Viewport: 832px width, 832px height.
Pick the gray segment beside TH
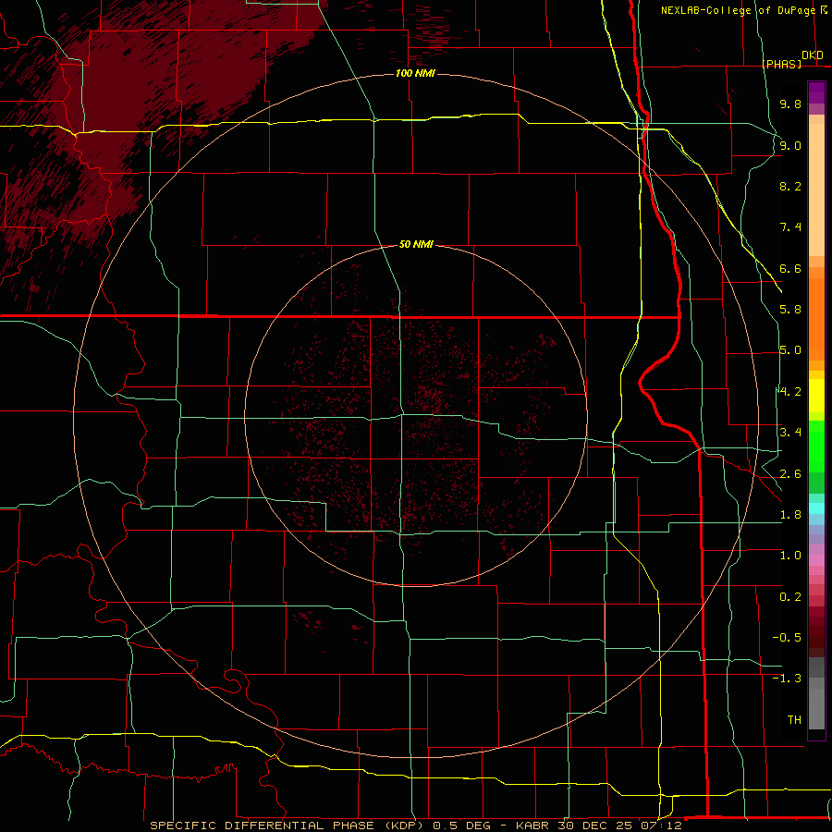pos(816,711)
